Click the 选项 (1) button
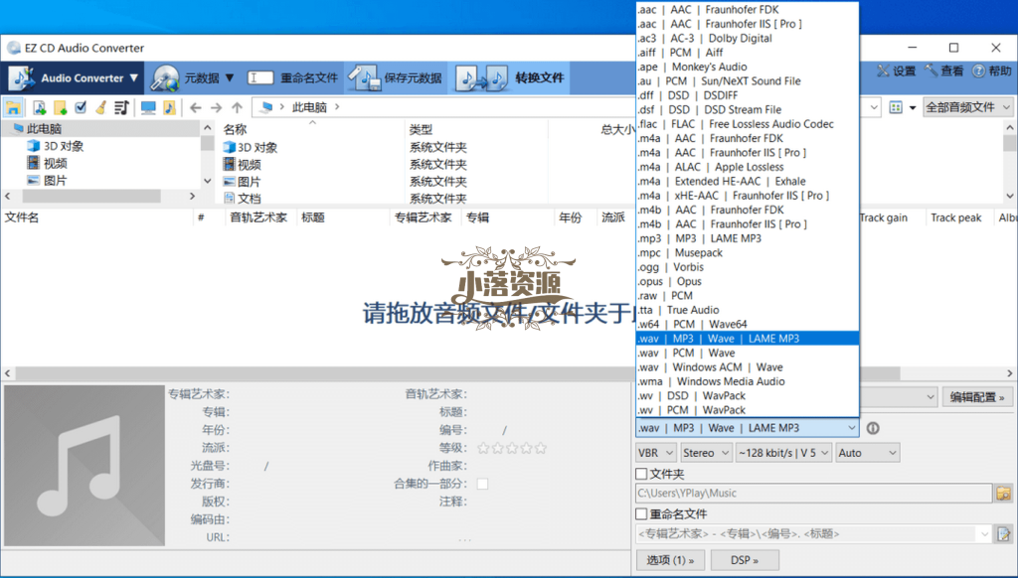The width and height of the screenshot is (1018, 578). (671, 560)
